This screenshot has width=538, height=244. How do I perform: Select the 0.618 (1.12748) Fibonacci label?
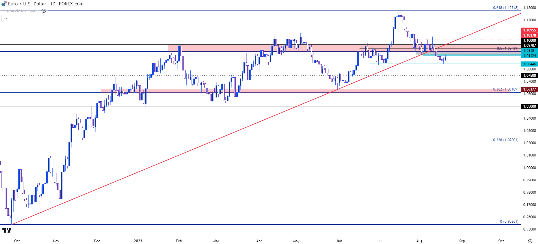(x=506, y=8)
